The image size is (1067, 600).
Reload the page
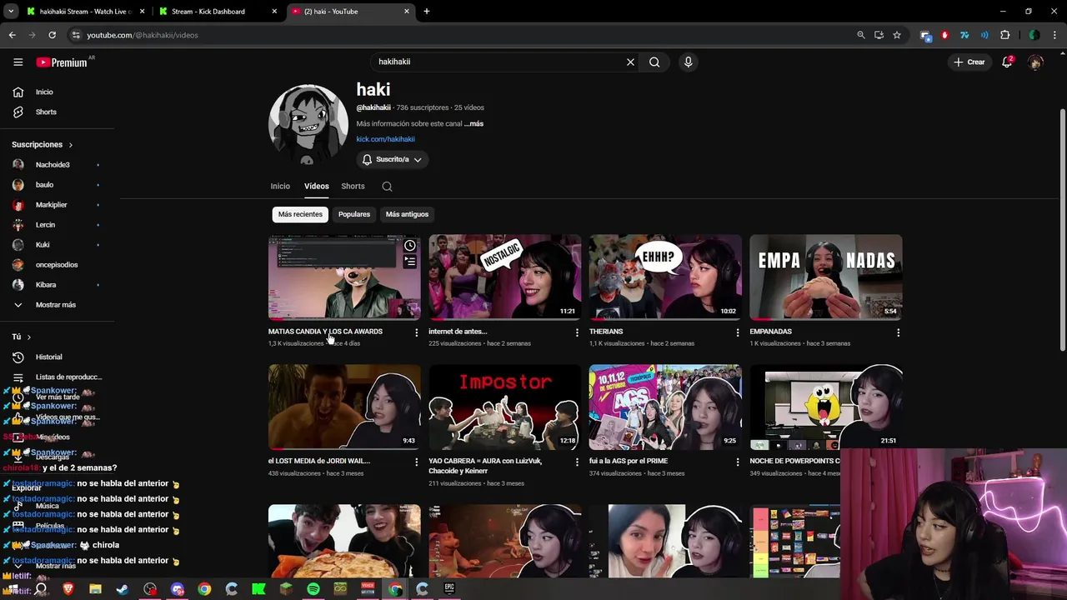click(x=52, y=35)
